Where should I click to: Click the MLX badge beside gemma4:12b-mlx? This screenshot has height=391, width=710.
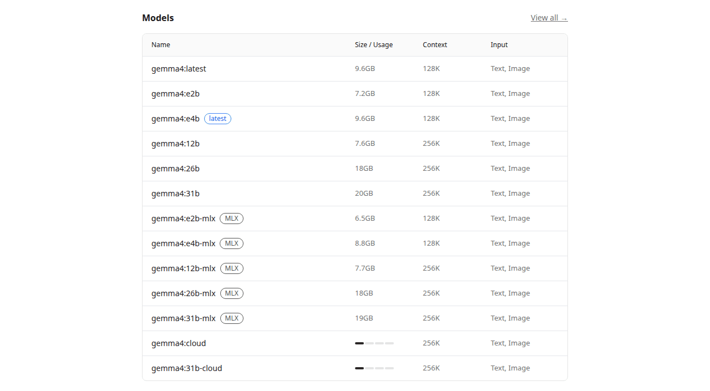[232, 268]
